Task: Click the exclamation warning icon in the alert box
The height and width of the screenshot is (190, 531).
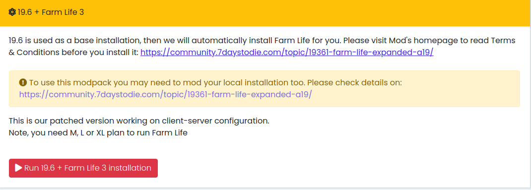Action: pyautogui.click(x=23, y=82)
